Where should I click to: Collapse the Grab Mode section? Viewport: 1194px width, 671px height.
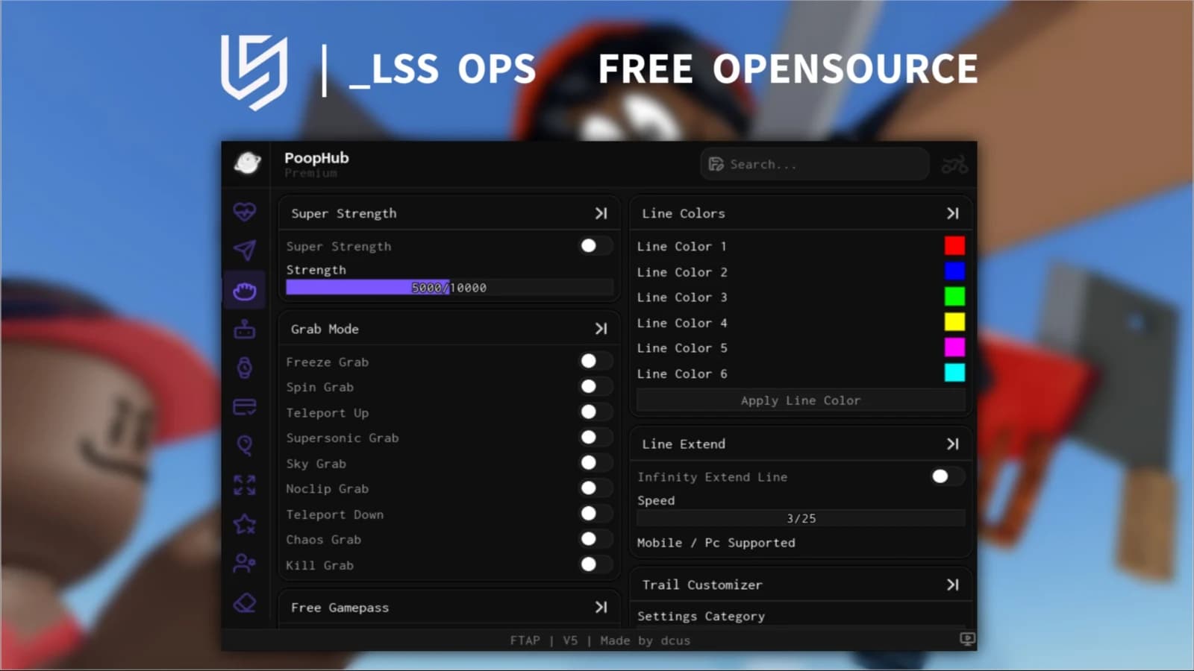601,329
